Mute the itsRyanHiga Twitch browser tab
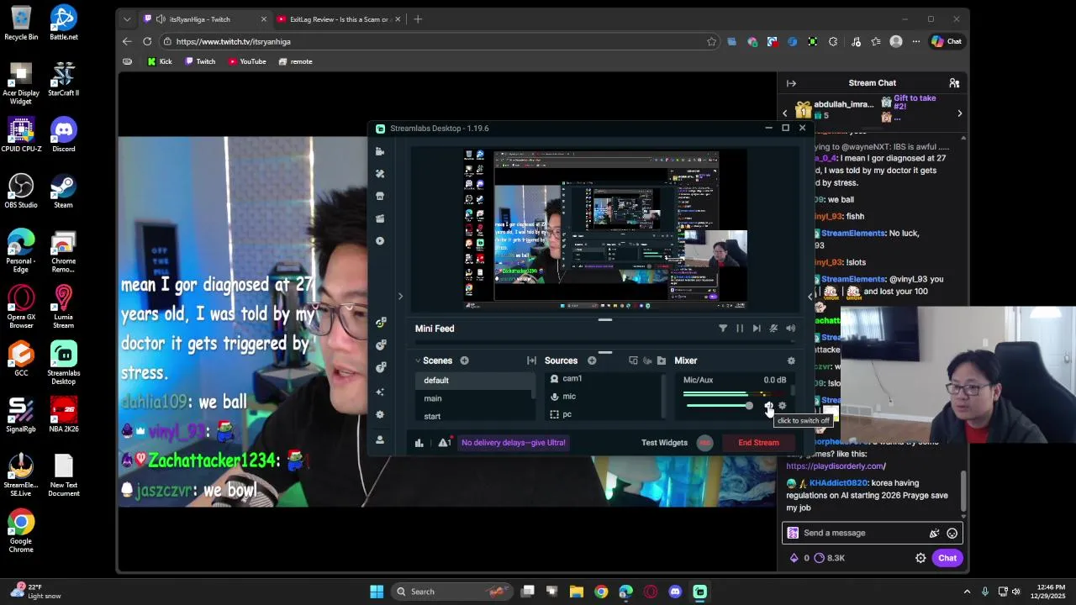The height and width of the screenshot is (605, 1076). (161, 19)
